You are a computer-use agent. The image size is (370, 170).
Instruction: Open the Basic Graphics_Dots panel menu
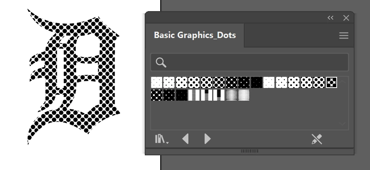(343, 36)
